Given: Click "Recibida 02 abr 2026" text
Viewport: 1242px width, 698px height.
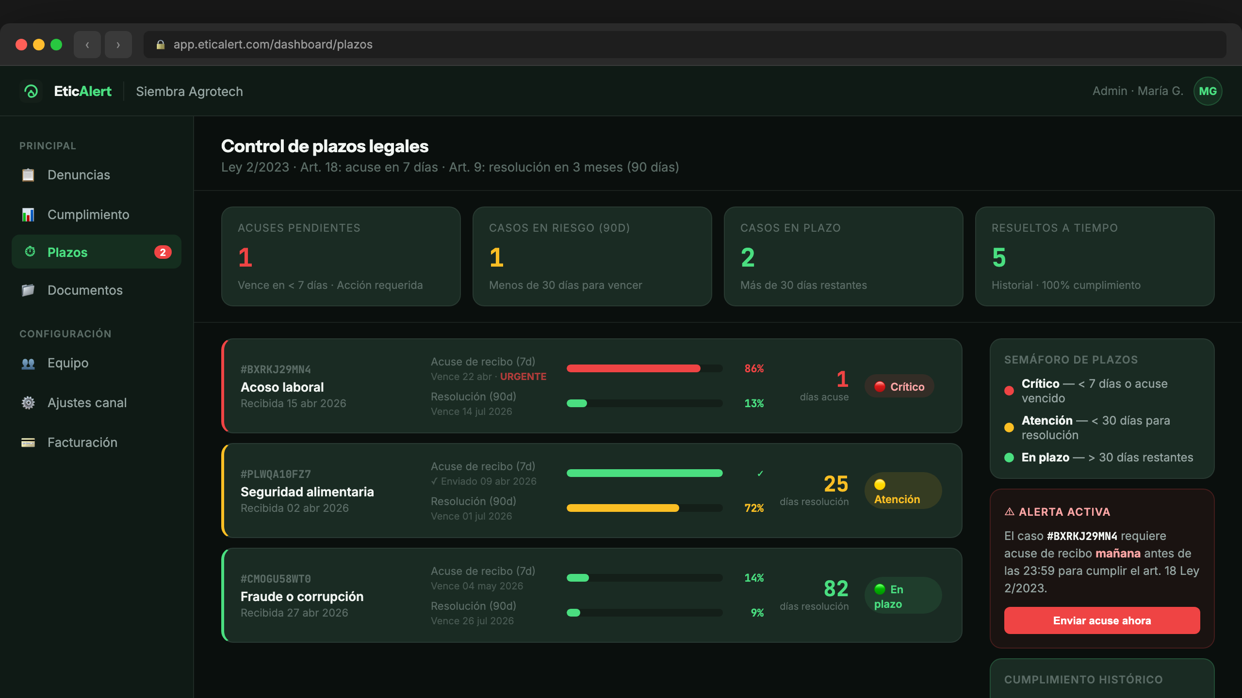Looking at the screenshot, I should (x=294, y=508).
